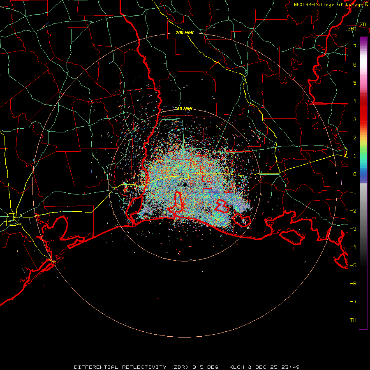This screenshot has height=370, width=370.
Task: Click the "7" value on the dB scale
Action: pyautogui.click(x=355, y=46)
